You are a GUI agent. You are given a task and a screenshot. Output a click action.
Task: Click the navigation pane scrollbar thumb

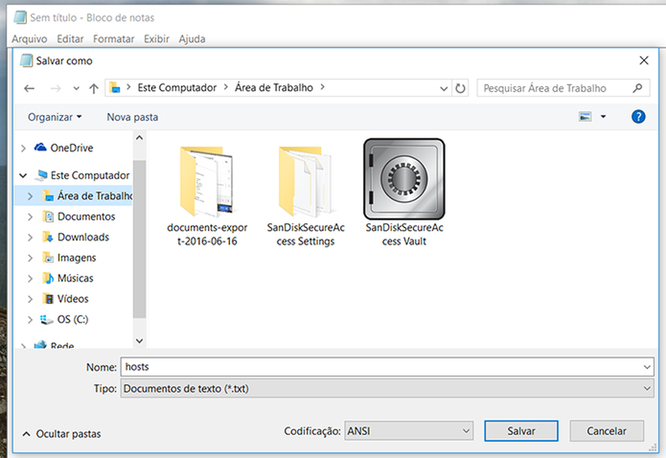pyautogui.click(x=139, y=239)
